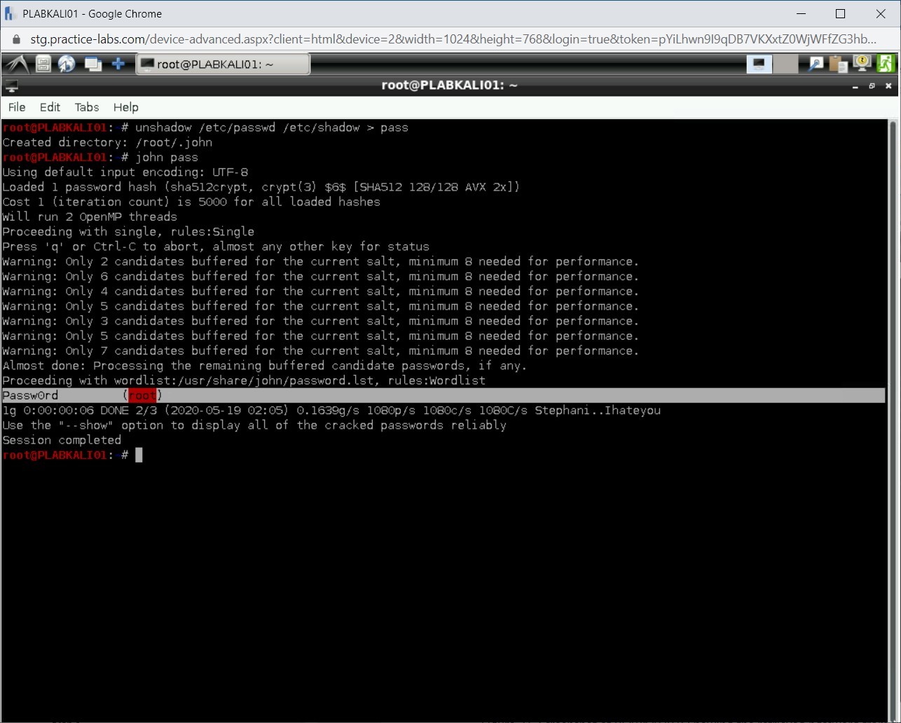Open the clipboard tool in the lab toolbar
Image resolution: width=901 pixels, height=723 pixels.
point(838,63)
